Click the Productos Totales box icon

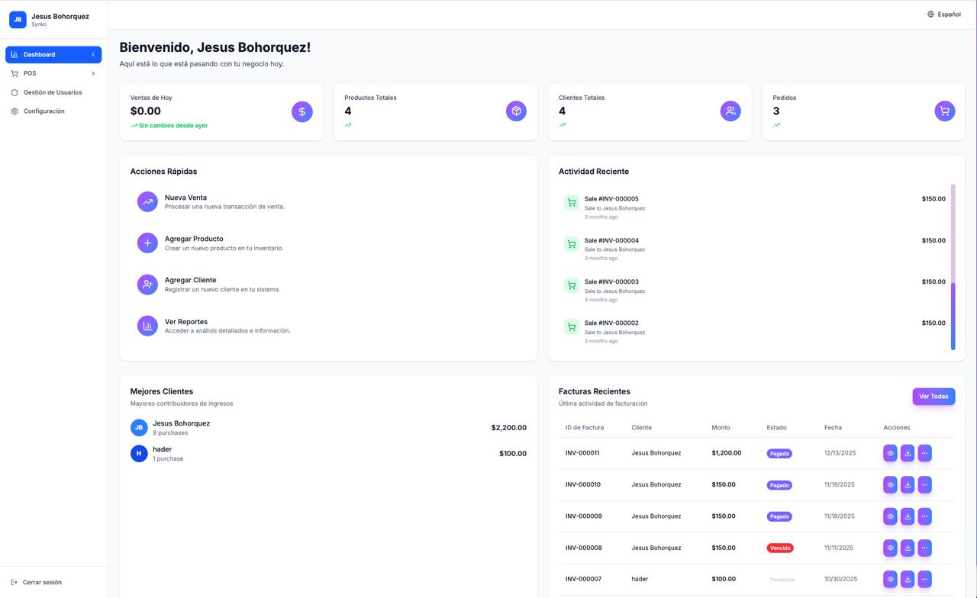click(516, 111)
